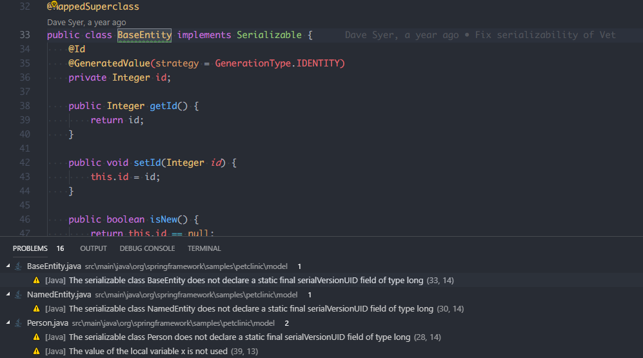
Task: Click warning icon for Person serialVersionUID problem
Action: coord(37,337)
